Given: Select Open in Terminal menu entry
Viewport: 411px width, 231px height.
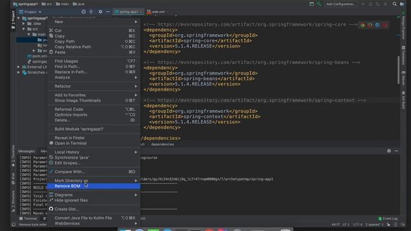Looking at the screenshot, I should point(94,143).
